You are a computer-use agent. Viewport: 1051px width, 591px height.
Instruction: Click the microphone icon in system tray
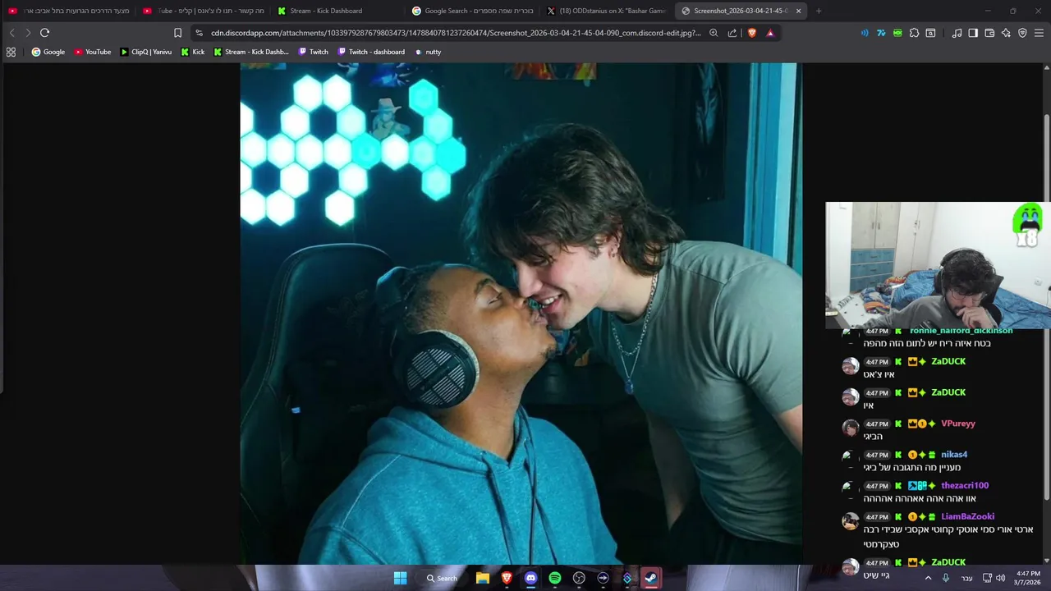946,578
